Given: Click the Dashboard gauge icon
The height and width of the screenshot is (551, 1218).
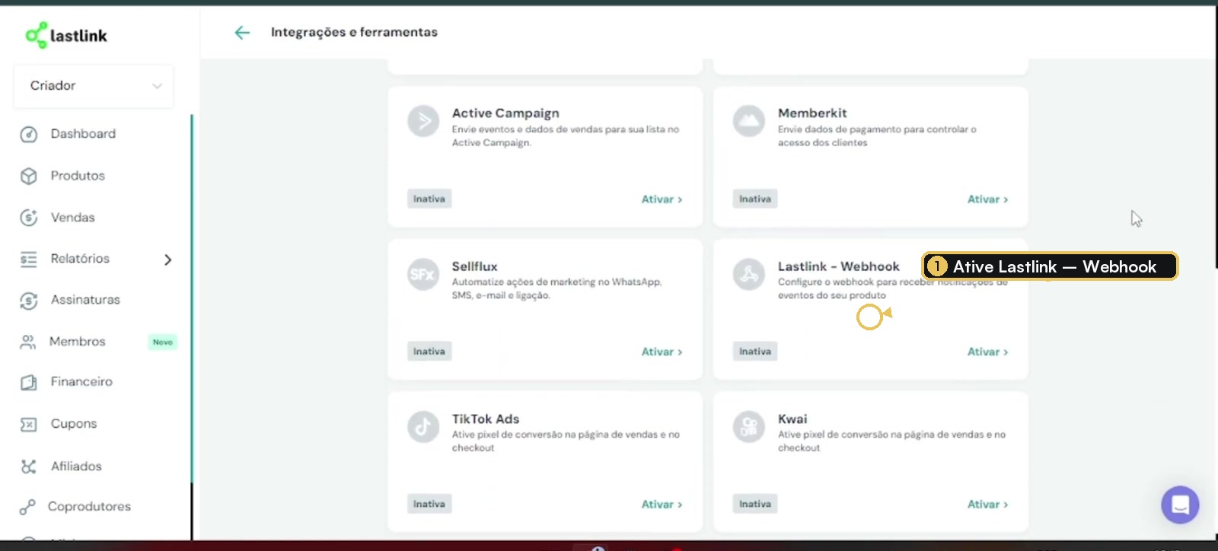Looking at the screenshot, I should coord(29,135).
